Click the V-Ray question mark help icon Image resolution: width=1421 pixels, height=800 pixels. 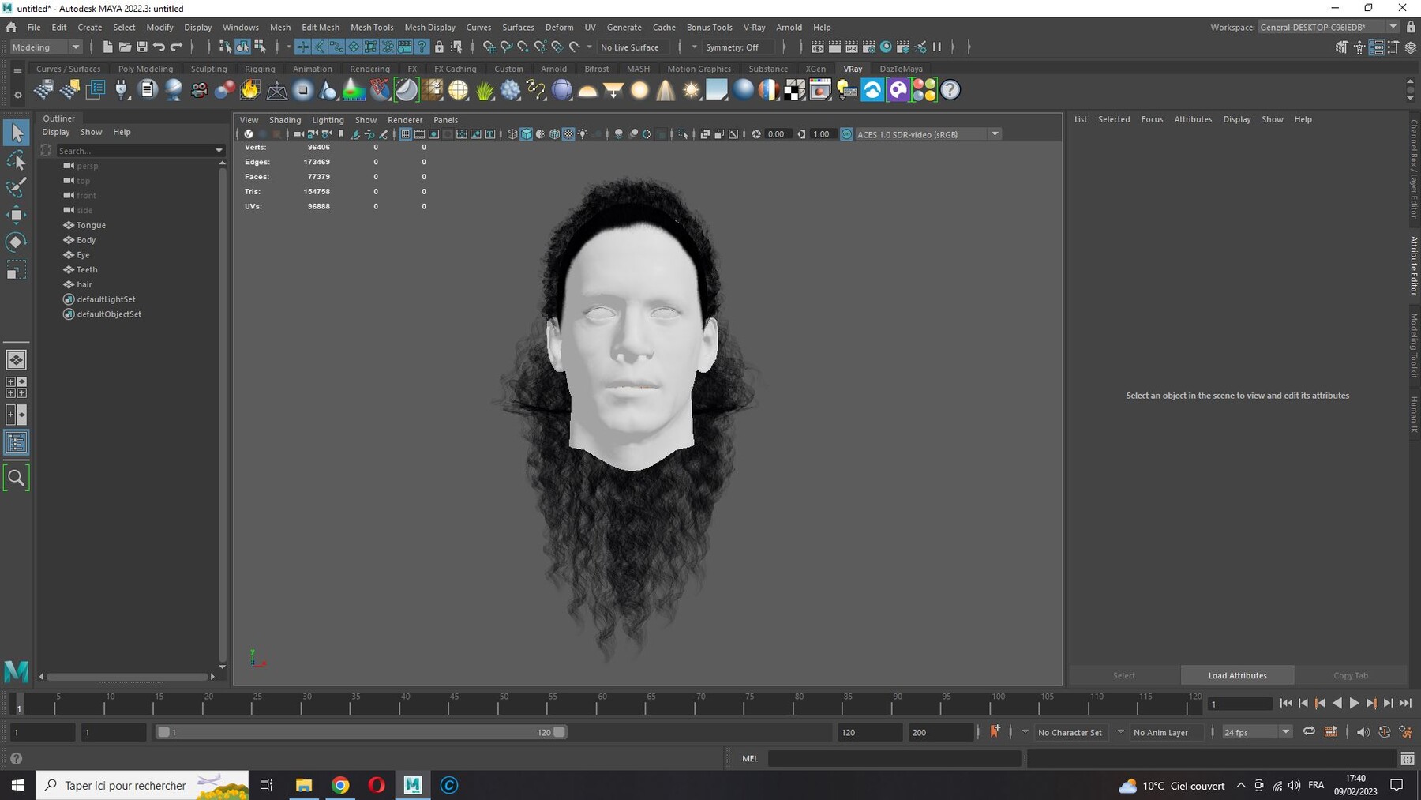pos(950,90)
